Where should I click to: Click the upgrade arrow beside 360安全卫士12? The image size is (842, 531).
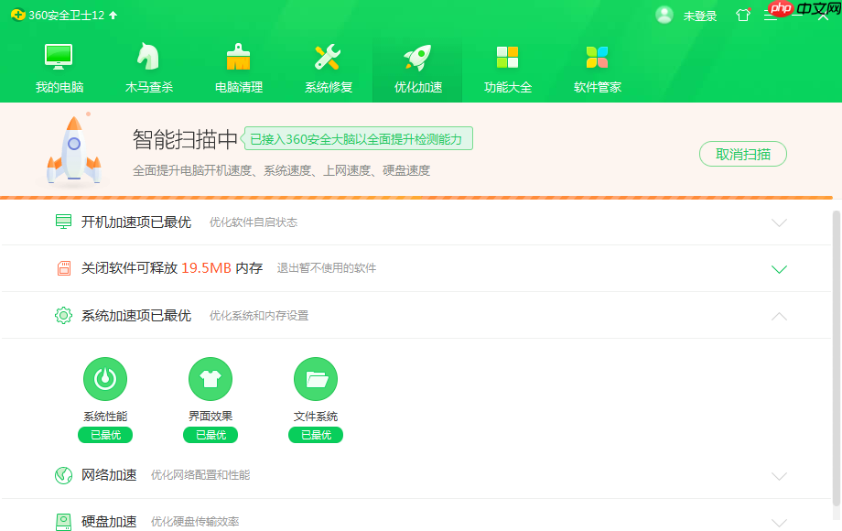tap(113, 15)
